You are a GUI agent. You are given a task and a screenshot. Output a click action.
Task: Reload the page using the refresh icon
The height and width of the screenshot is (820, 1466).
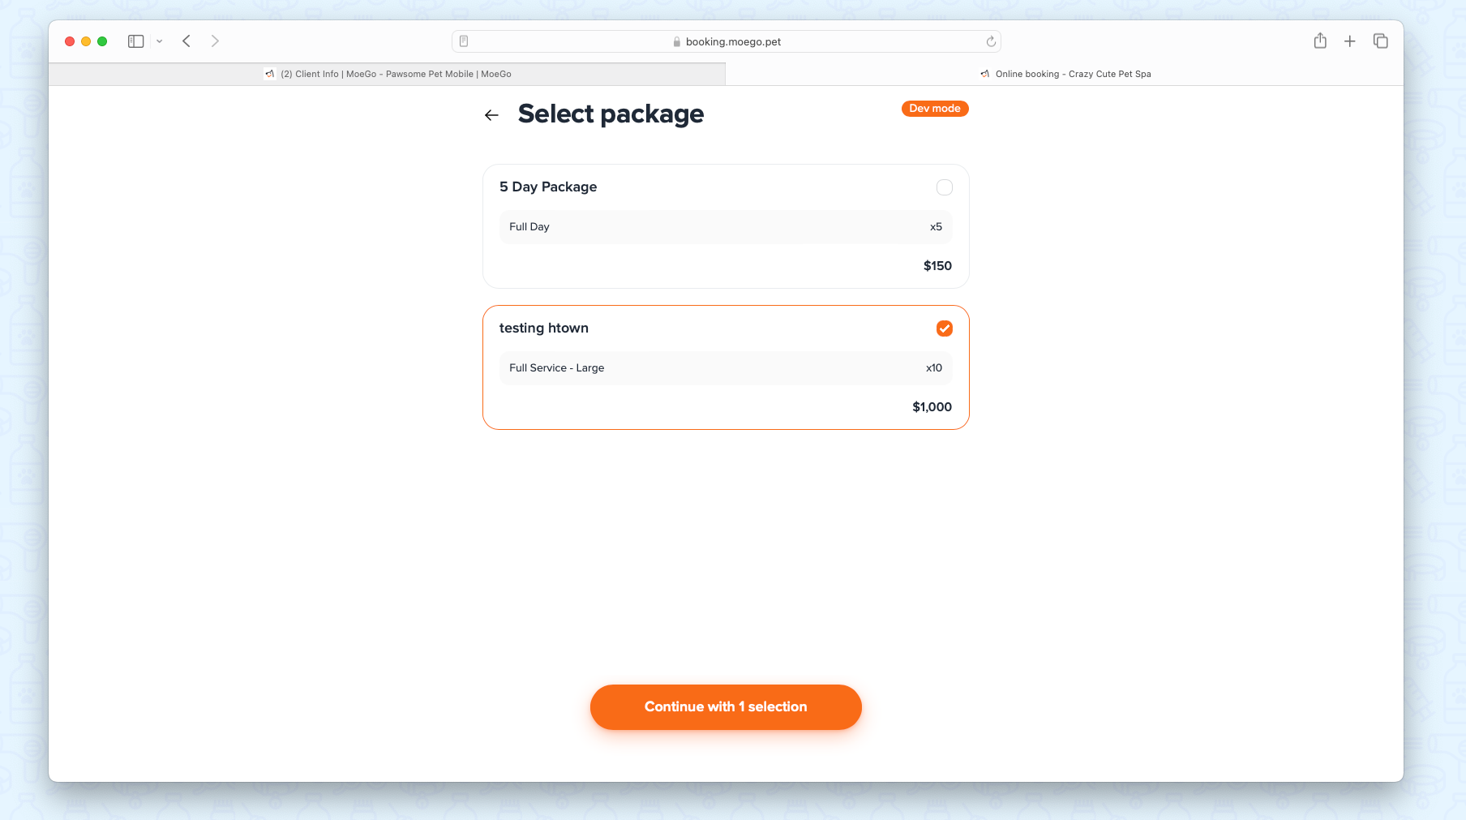[991, 41]
